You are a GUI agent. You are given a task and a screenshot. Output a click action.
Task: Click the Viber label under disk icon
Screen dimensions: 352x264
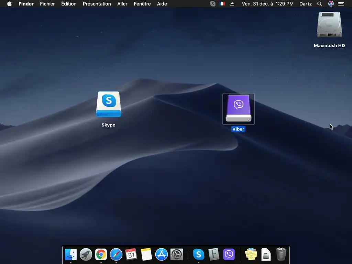pyautogui.click(x=238, y=129)
